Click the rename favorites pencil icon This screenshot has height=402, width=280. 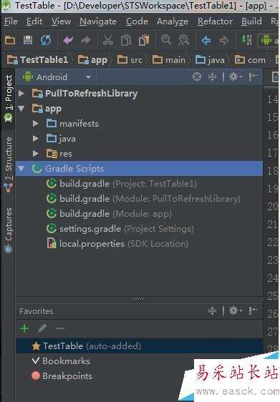[42, 328]
